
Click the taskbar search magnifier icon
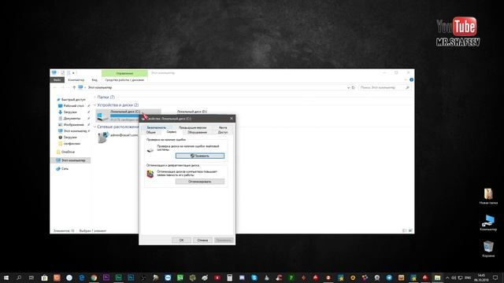click(19, 277)
